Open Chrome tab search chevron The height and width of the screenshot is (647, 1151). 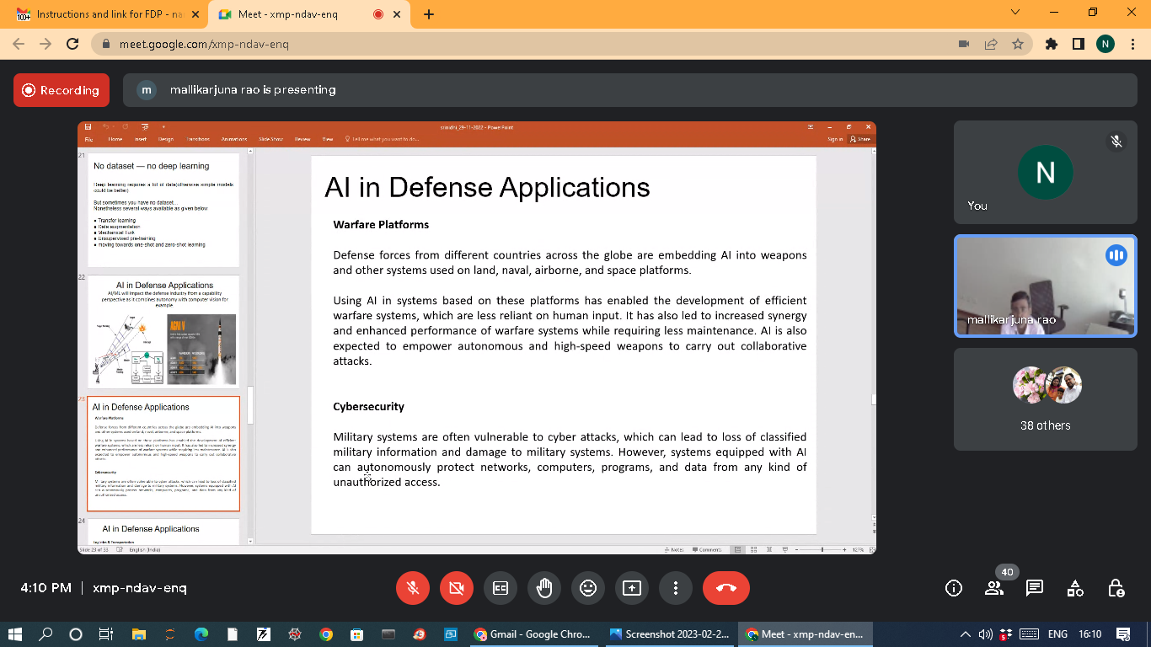1014,12
